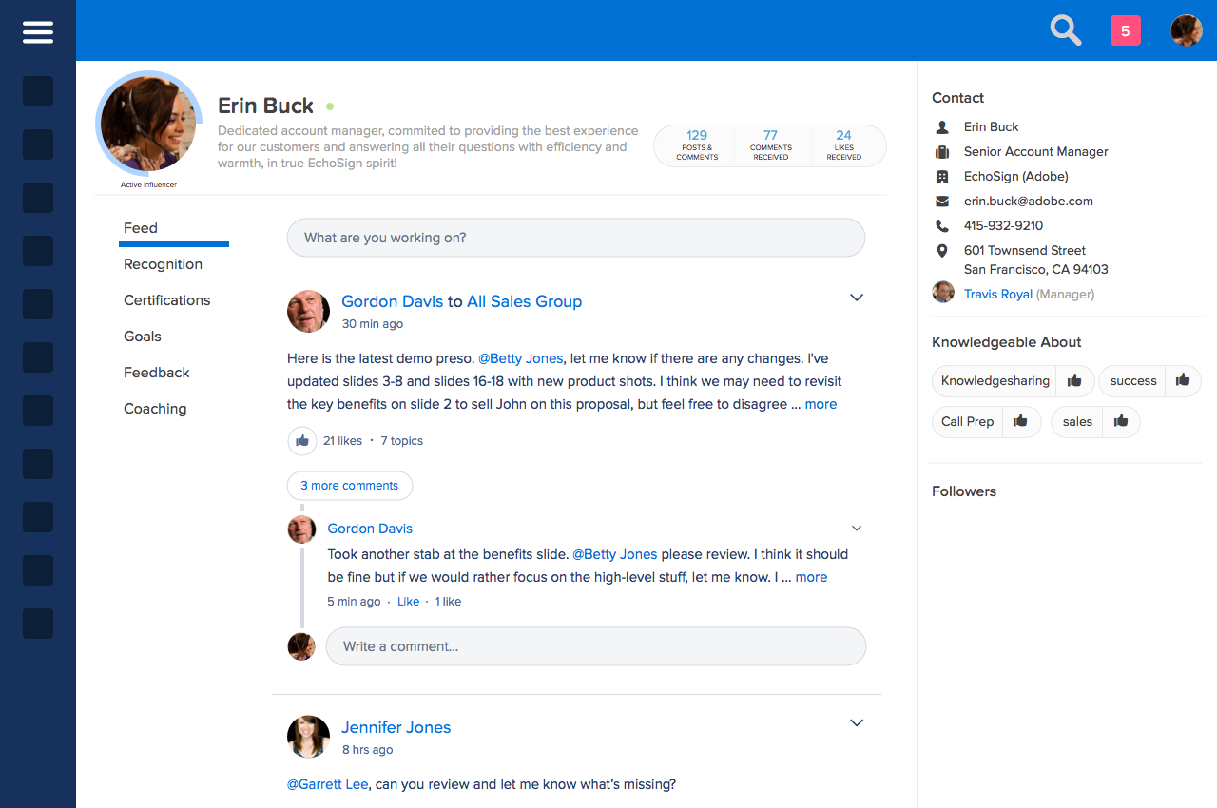
Task: Click Like on Gordon Davis's comment
Action: (408, 602)
